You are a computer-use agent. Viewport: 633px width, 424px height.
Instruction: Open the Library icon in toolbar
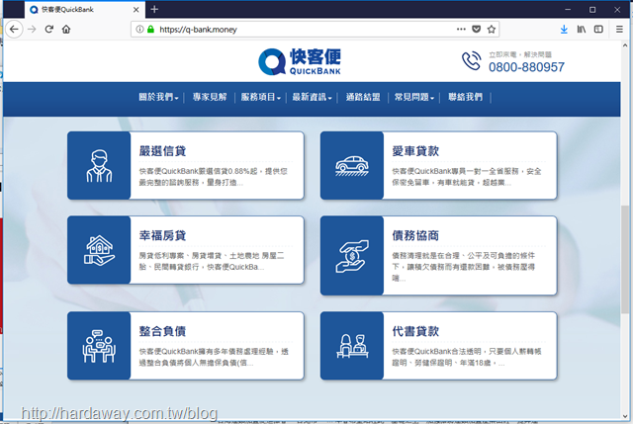582,29
